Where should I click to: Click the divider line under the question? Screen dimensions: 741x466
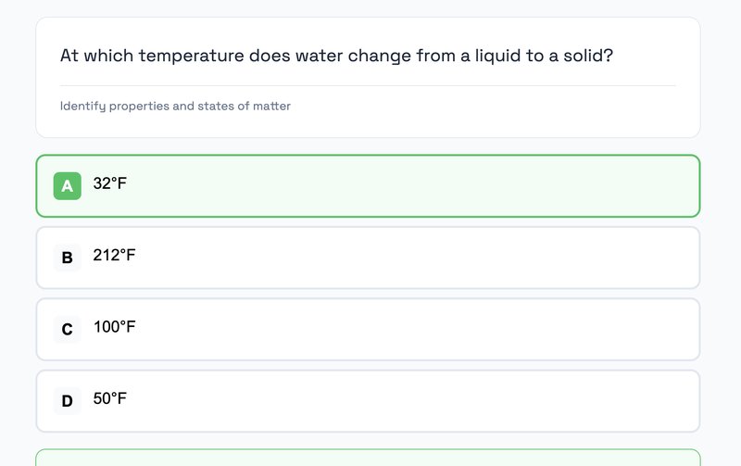tap(368, 85)
